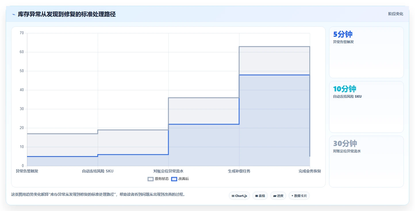
Task: Toggle the 原有状态 legend entry
Action: point(158,179)
